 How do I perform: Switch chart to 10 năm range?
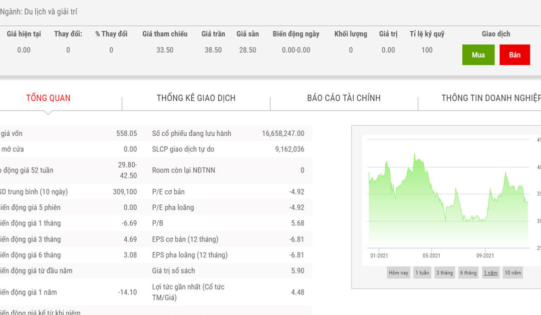513,272
